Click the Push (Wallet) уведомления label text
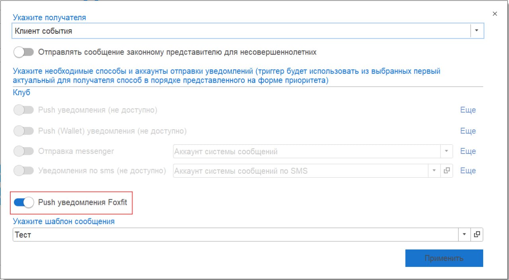The image size is (509, 280). pos(112,131)
